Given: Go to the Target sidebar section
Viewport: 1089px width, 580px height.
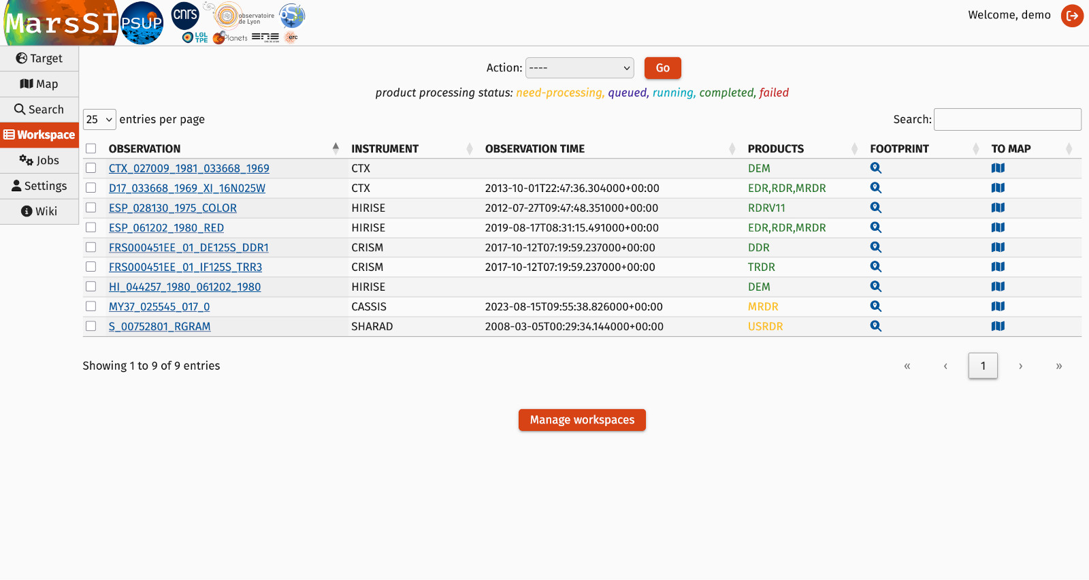Looking at the screenshot, I should [39, 59].
